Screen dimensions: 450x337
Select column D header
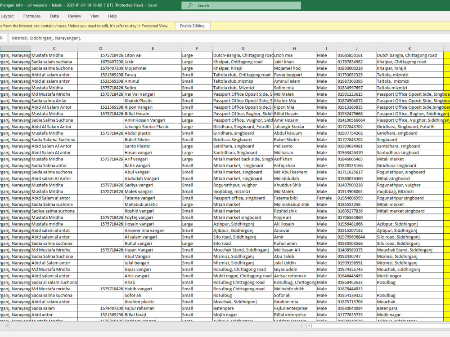100,49
